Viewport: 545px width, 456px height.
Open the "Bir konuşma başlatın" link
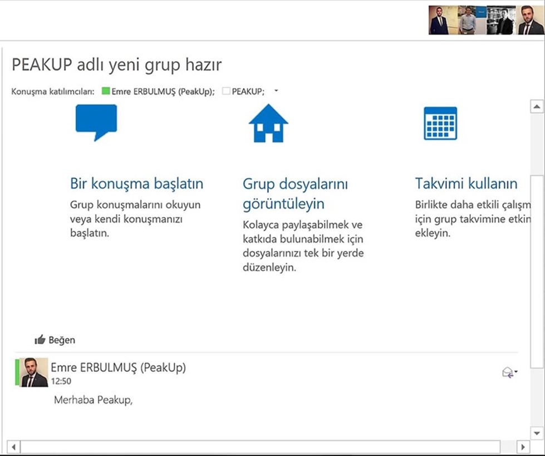(x=136, y=184)
